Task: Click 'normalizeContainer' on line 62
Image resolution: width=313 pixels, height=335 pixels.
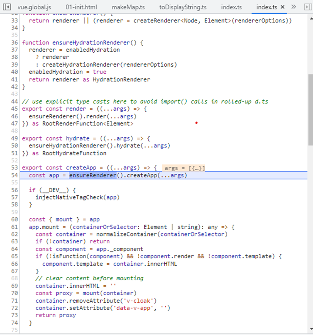Action: click(127, 234)
